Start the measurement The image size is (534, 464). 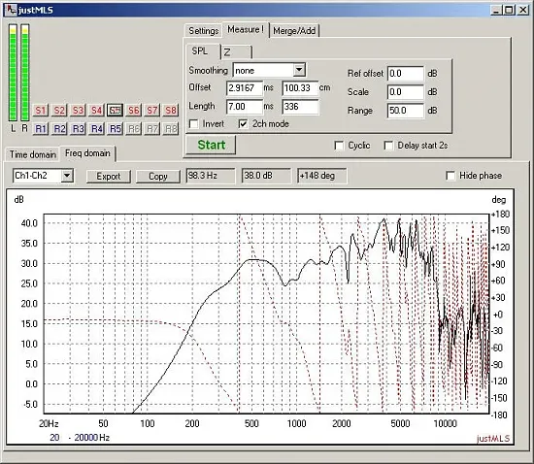[211, 145]
